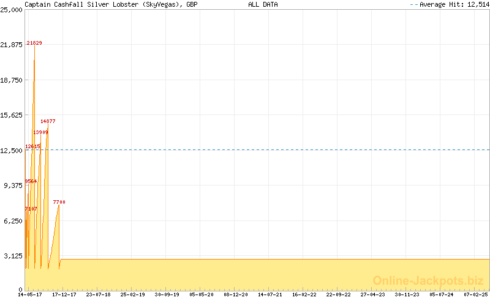Select the 08-12-20 date marker
Image resolution: width=490 pixels, height=300 pixels.
coord(235,294)
